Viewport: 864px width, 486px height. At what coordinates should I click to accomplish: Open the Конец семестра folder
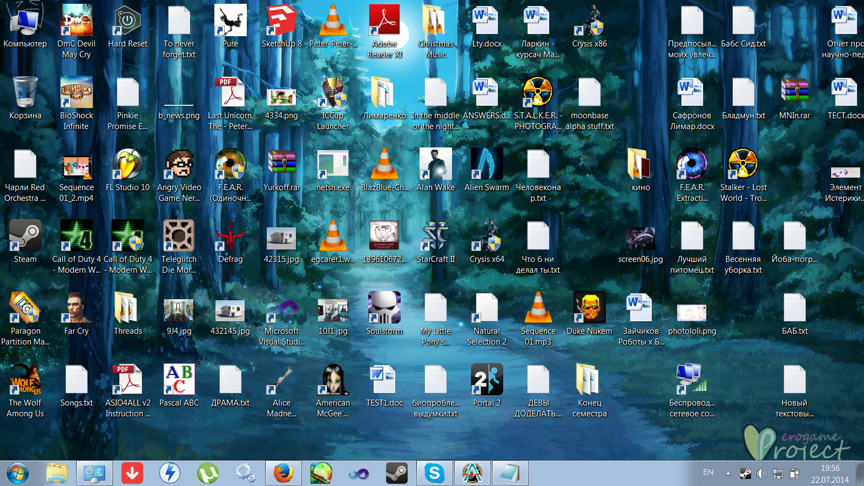tap(589, 390)
